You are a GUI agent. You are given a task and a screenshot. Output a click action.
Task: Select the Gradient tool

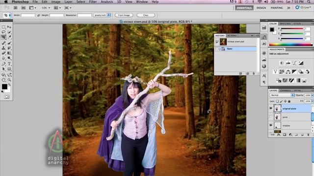9,53
